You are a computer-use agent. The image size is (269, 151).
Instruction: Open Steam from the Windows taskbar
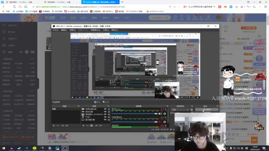(x=19, y=148)
